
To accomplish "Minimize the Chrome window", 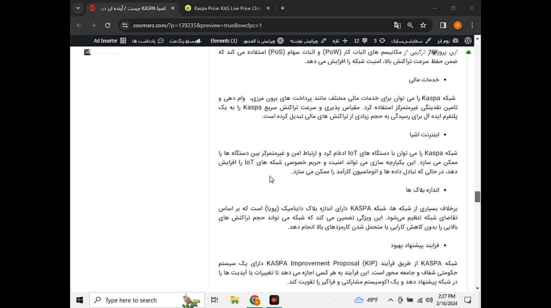I will click(x=434, y=8).
